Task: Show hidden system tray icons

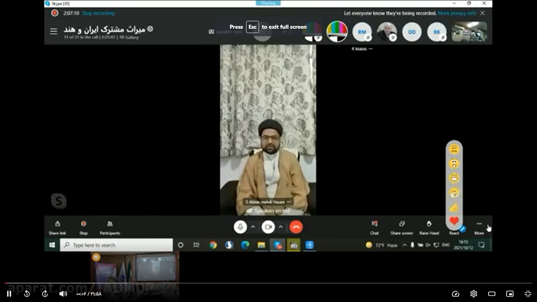Action: 405,245
